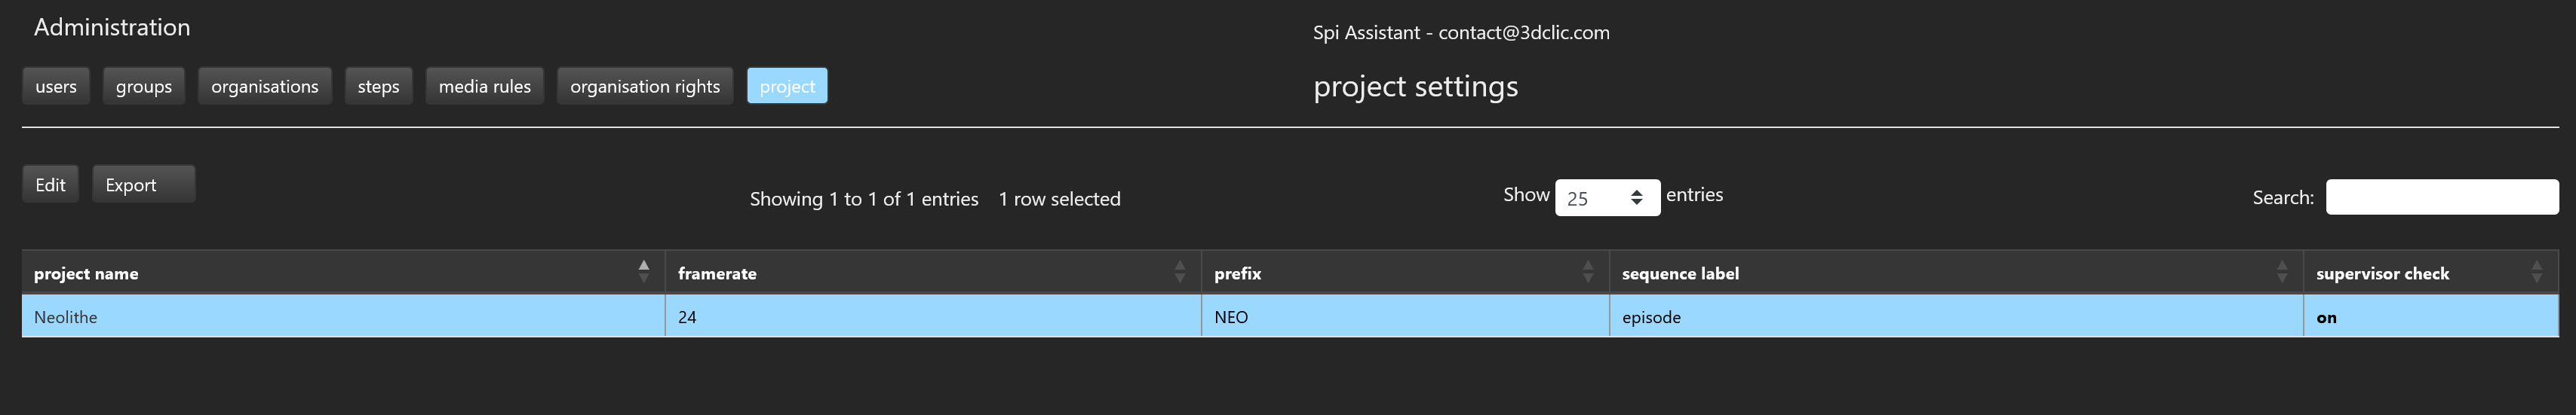Select the organisation rights tab

[645, 87]
